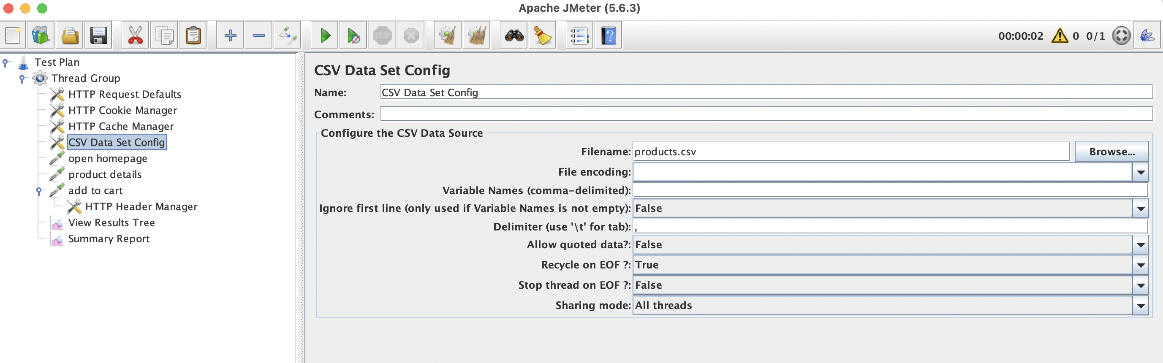Click into the Name input field

(x=766, y=92)
